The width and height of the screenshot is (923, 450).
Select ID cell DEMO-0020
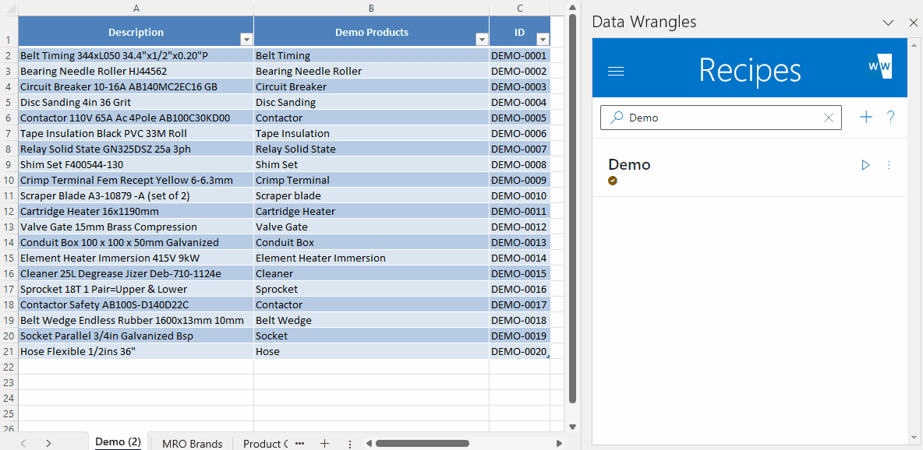coord(520,352)
